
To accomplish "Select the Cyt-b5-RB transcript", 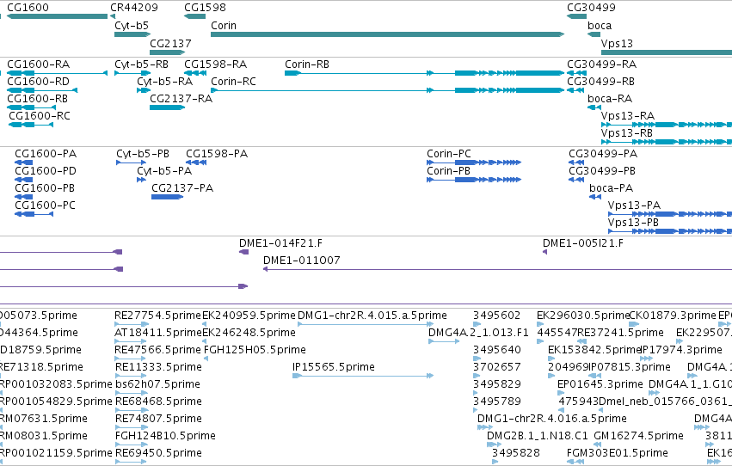I will click(x=132, y=73).
